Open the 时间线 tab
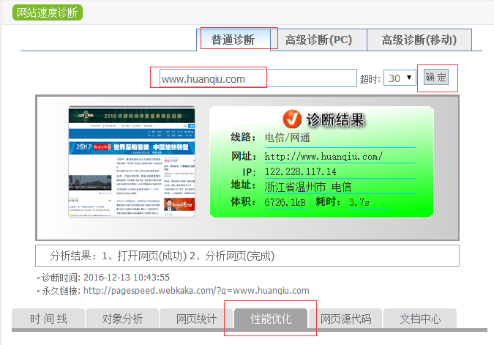The width and height of the screenshot is (494, 345). pos(48,319)
